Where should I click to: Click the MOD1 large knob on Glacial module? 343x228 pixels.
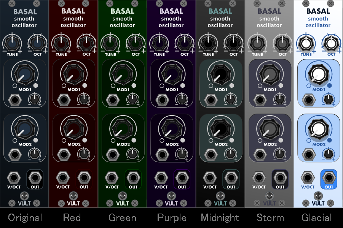pos(318,74)
